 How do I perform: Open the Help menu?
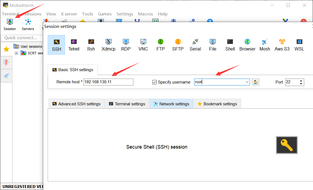tap(163, 14)
